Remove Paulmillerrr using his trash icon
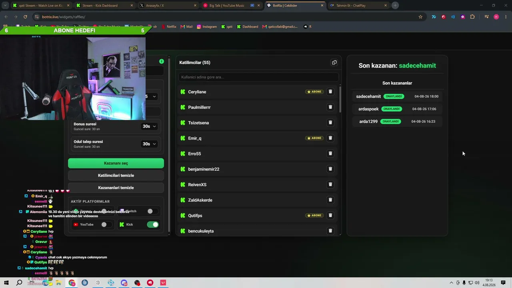 (x=330, y=107)
